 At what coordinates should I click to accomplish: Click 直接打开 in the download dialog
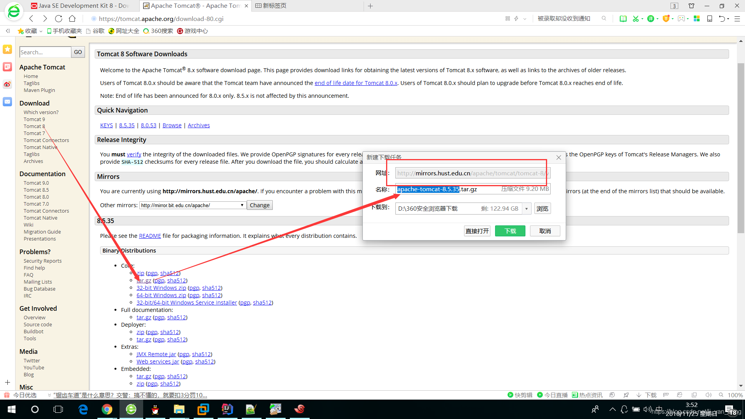pyautogui.click(x=477, y=231)
